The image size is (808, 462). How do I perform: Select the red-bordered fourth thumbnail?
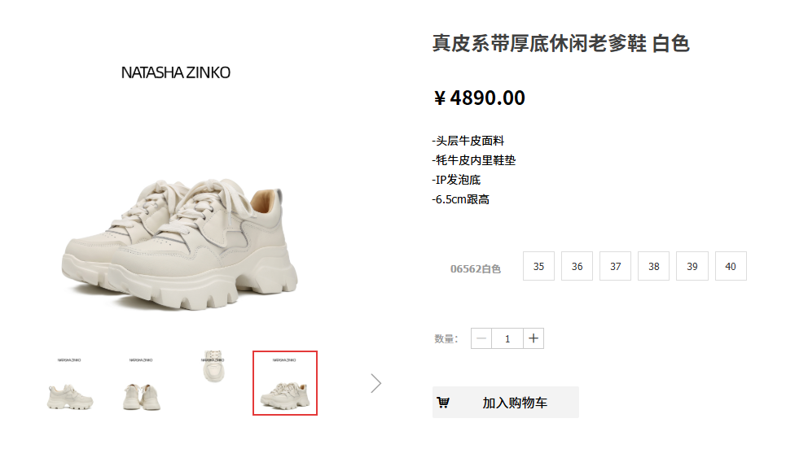285,383
